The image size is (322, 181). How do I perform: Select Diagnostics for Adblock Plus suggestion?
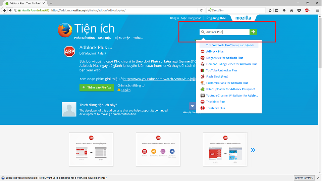tap(229, 58)
